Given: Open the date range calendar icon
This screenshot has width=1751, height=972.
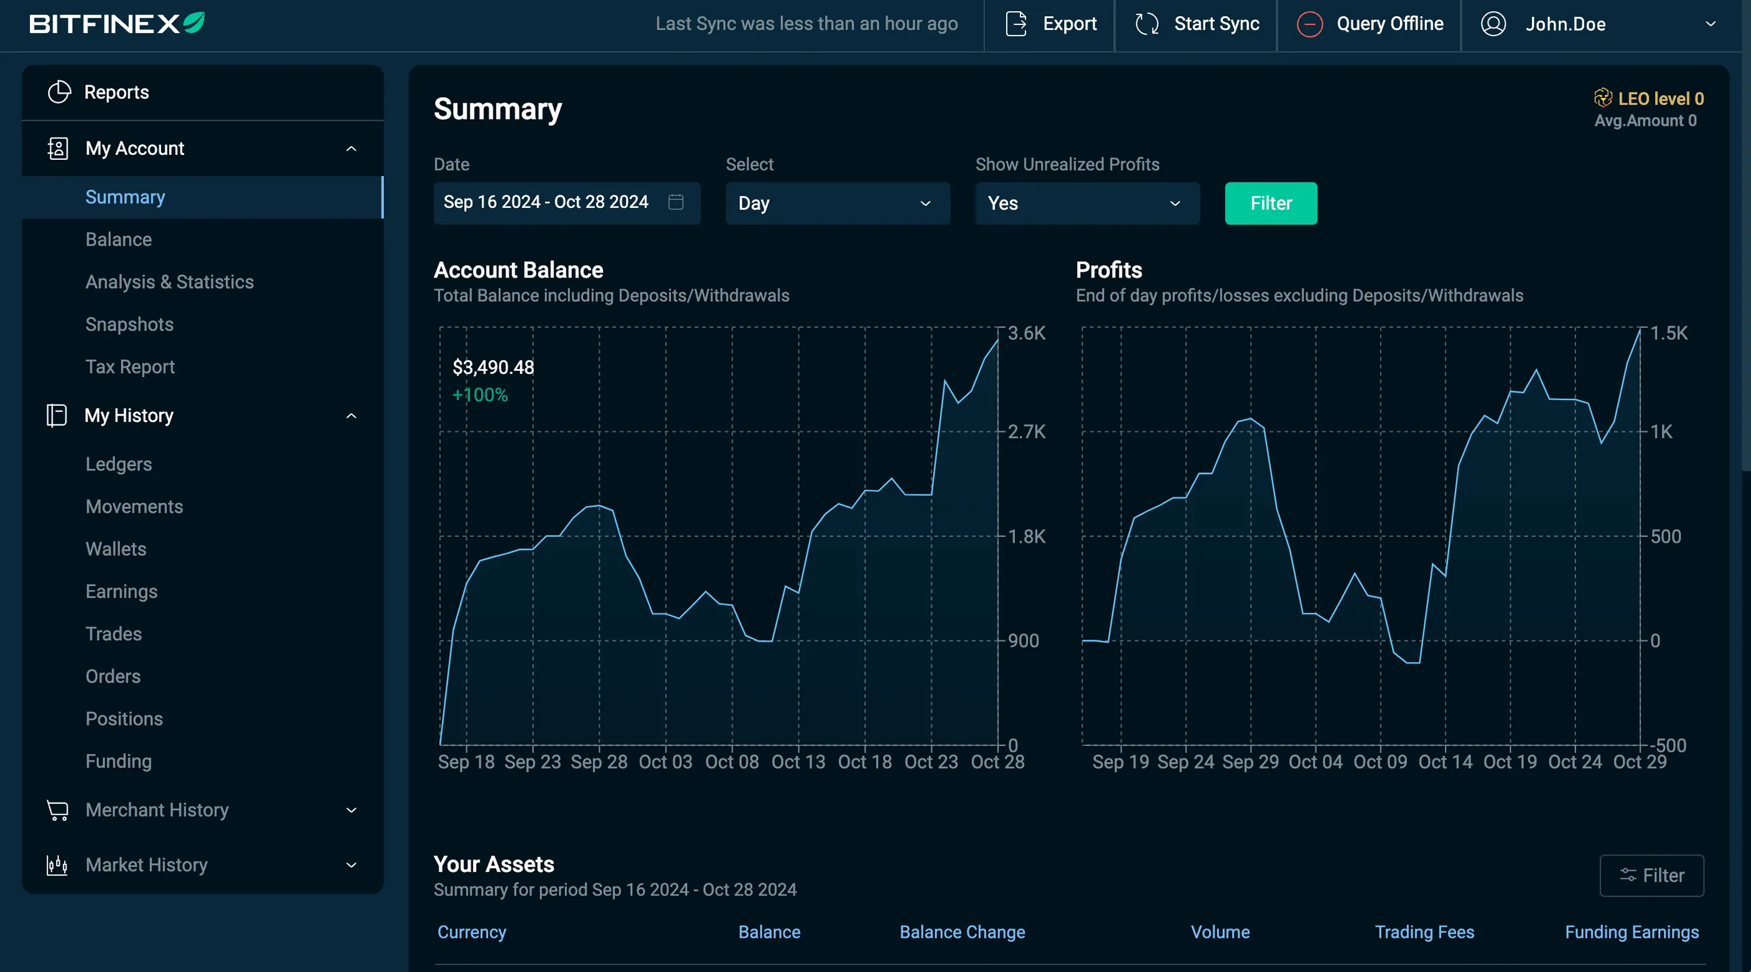Looking at the screenshot, I should (676, 203).
